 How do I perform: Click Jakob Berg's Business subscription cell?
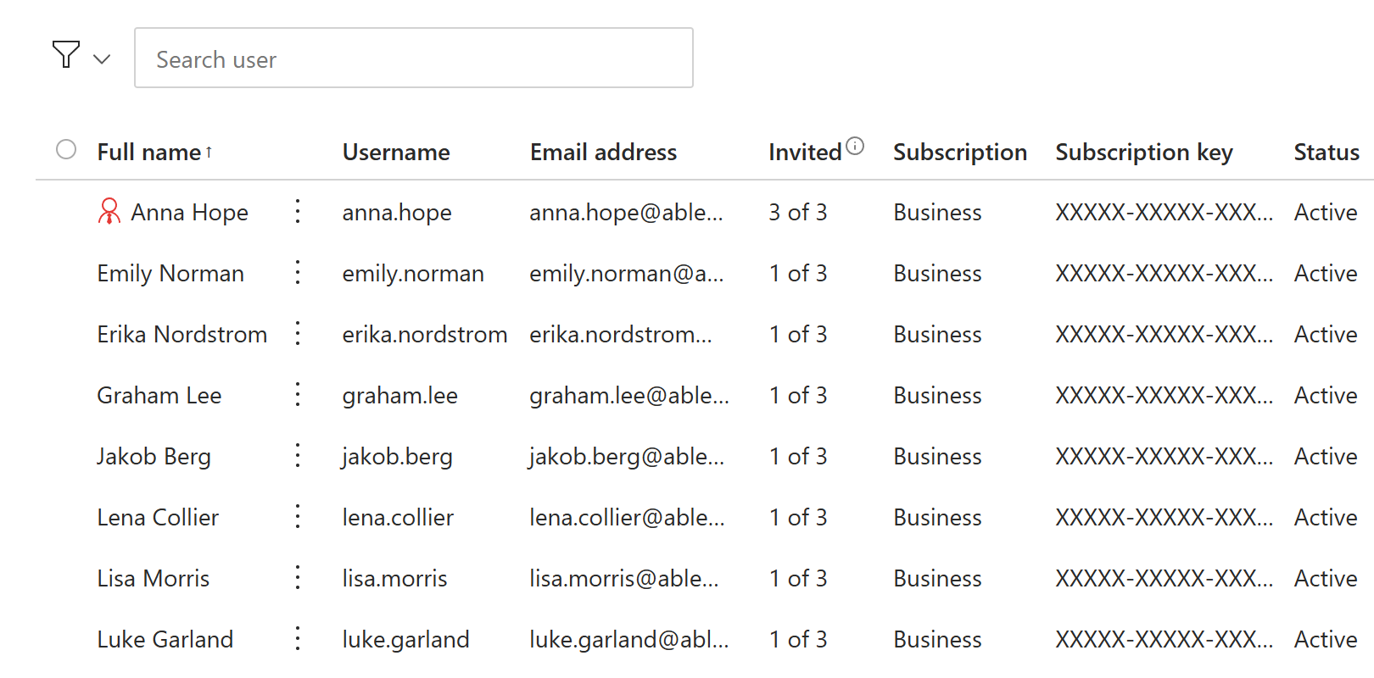937,457
